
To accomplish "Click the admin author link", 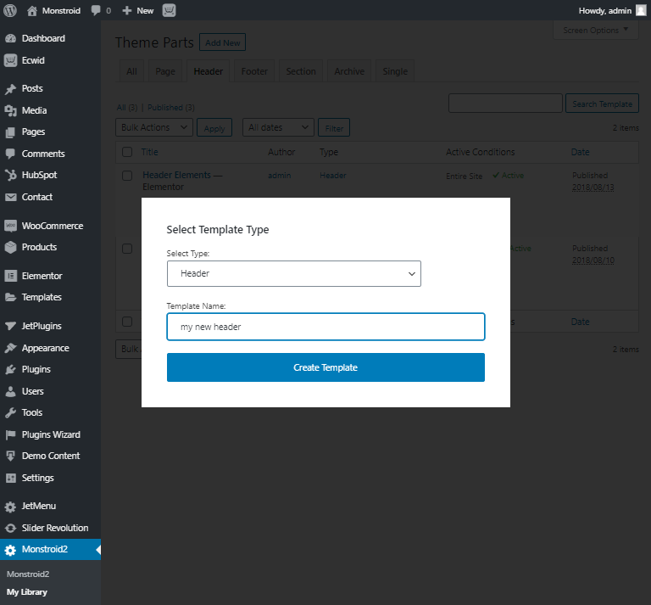I will (x=280, y=176).
